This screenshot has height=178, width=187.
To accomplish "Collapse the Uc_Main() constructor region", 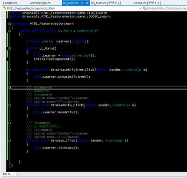I will 9,49.
